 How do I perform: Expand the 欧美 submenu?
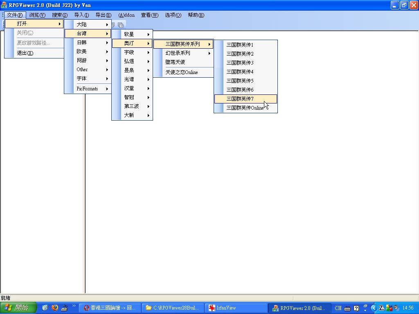pos(88,51)
